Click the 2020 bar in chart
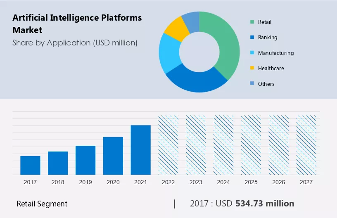 pyautogui.click(x=113, y=156)
